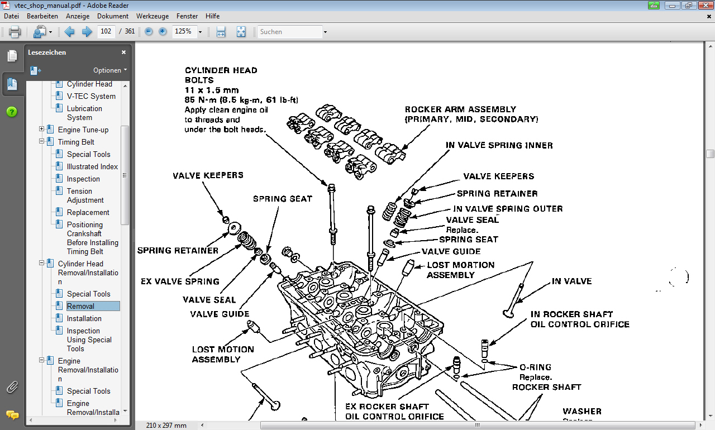Click the Replacement bookmark page icon
The width and height of the screenshot is (715, 430).
(59, 212)
